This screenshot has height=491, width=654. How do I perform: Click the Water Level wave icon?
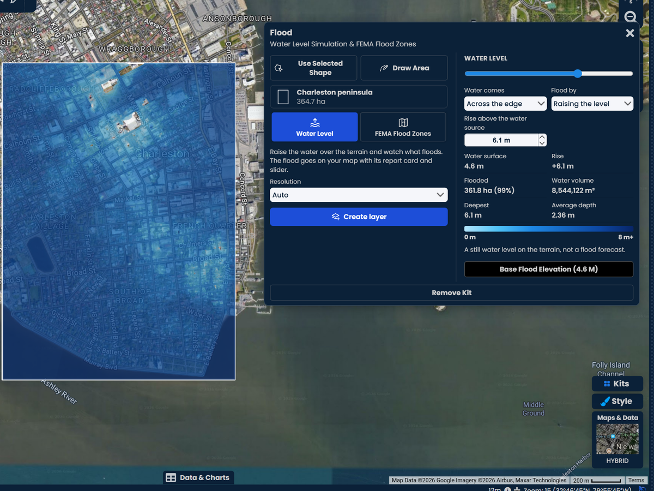[314, 123]
